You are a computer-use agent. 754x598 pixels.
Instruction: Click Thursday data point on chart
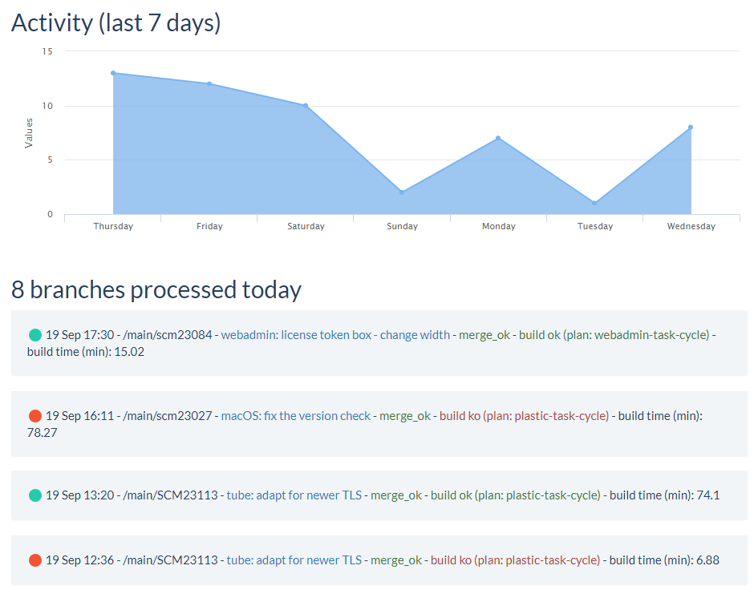click(x=113, y=73)
